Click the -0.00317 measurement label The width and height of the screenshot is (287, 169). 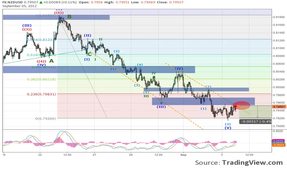pyautogui.click(x=255, y=121)
